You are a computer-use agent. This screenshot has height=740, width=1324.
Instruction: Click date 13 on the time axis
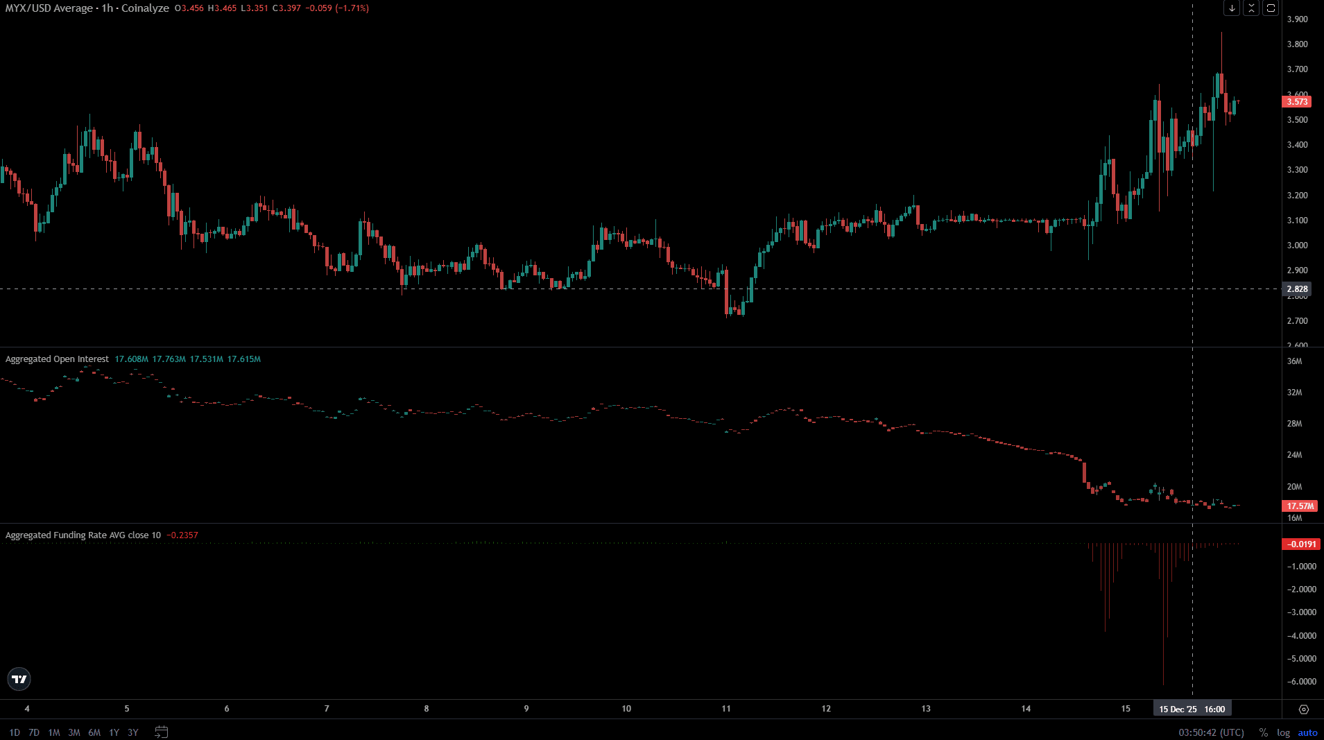[926, 709]
